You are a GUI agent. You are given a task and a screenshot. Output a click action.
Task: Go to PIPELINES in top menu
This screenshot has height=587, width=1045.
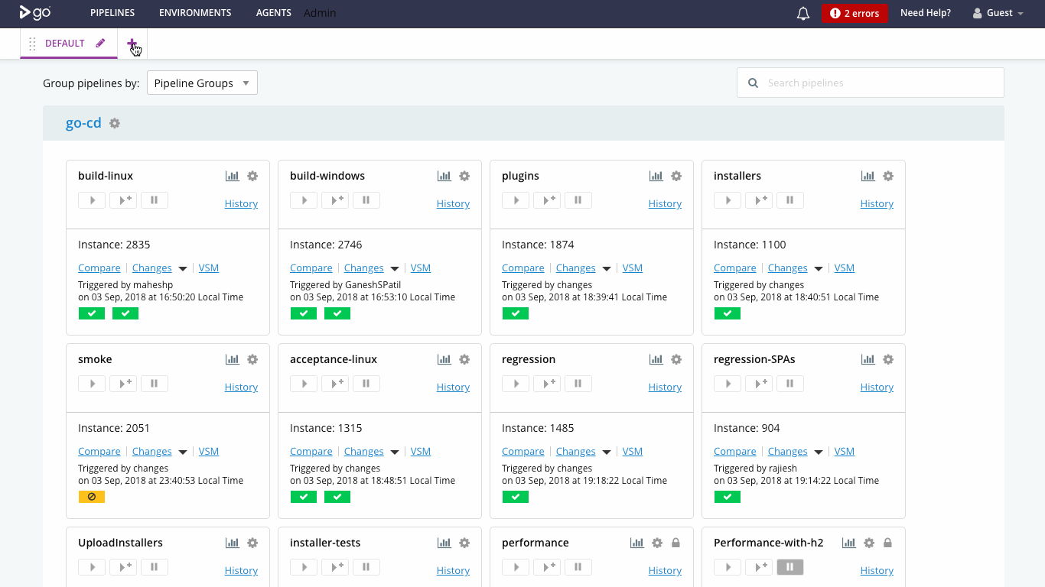[112, 13]
